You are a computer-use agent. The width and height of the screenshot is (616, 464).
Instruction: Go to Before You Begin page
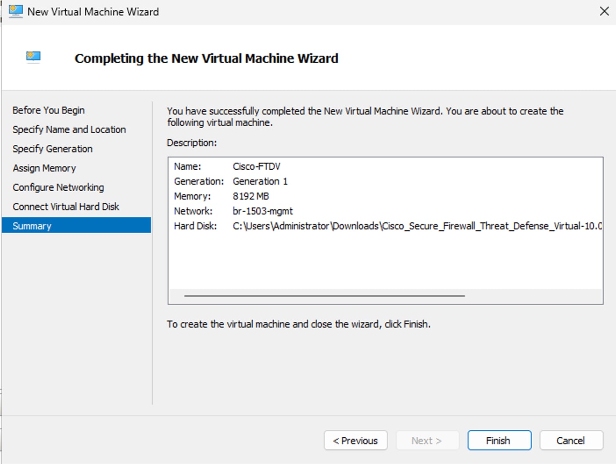click(49, 110)
